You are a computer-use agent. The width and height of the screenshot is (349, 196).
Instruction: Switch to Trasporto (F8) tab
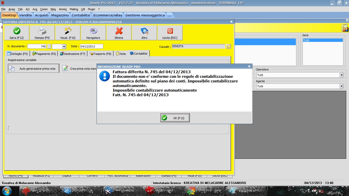click(x=100, y=54)
